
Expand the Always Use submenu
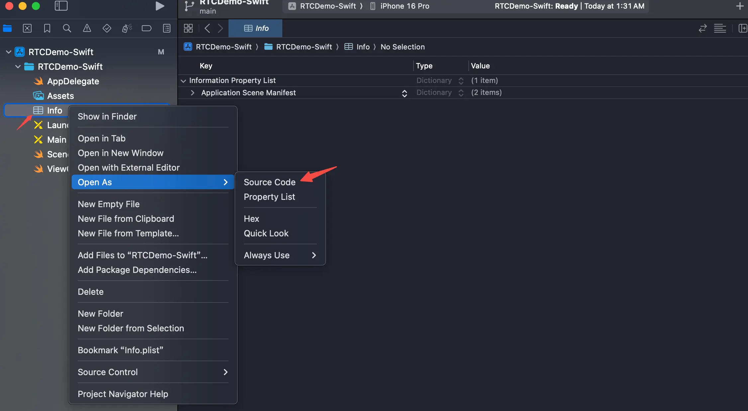click(x=280, y=255)
